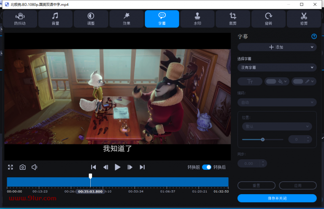The width and height of the screenshot is (324, 209).
Task: Step back one frame
Action: (105, 167)
